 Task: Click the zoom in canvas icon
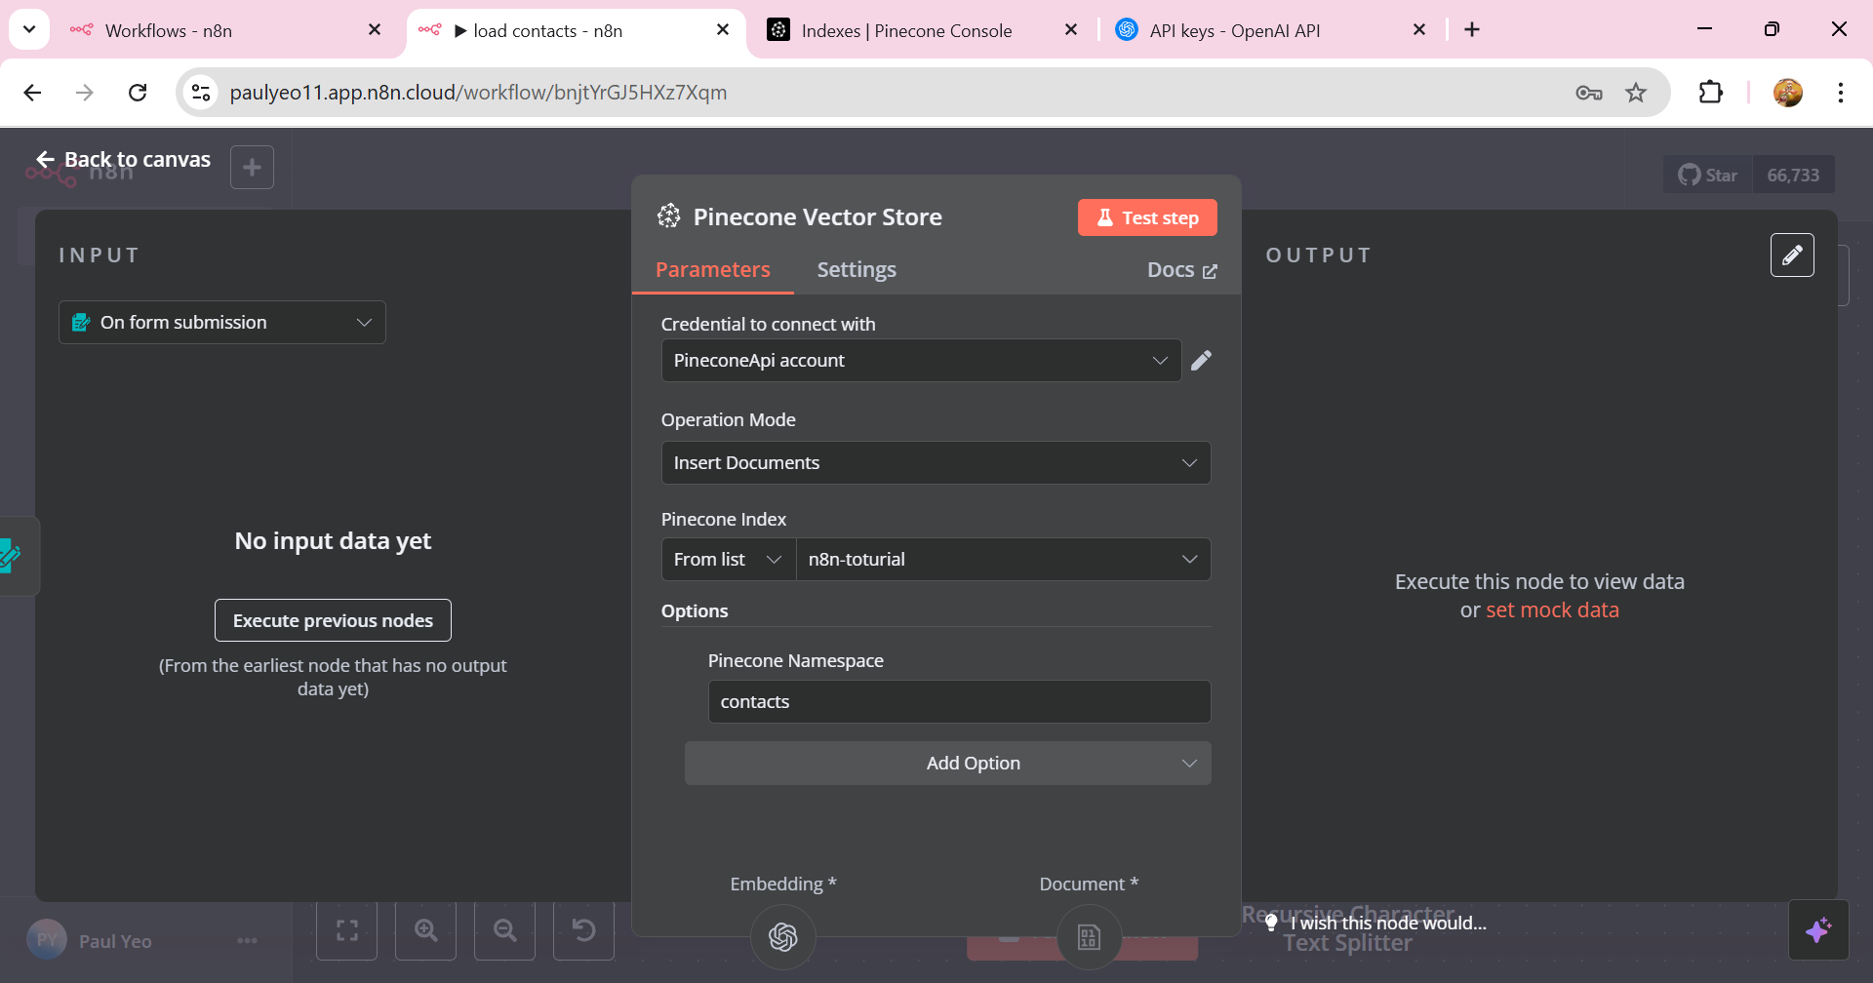point(426,930)
